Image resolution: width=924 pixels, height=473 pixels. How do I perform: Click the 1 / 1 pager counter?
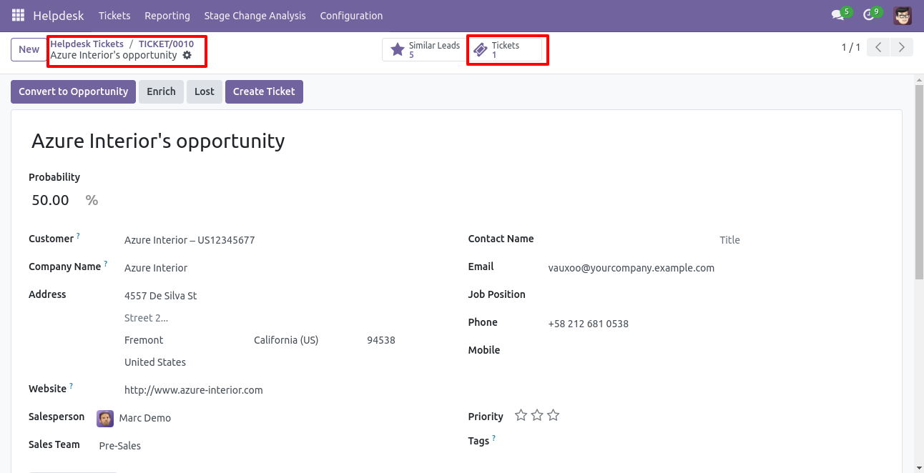coord(851,48)
